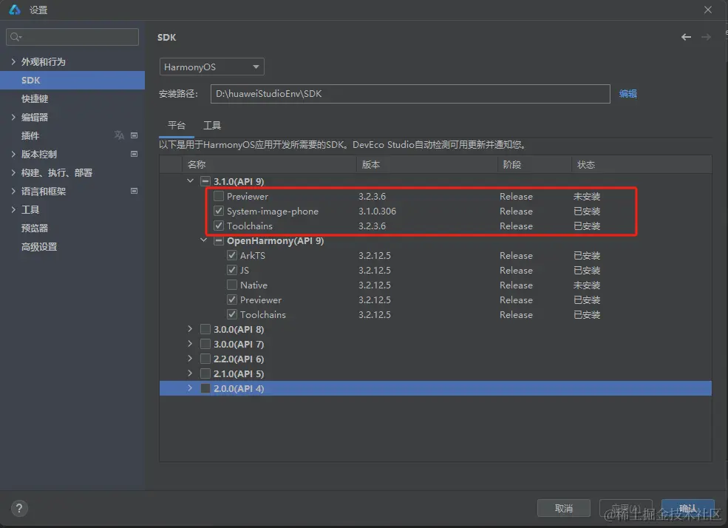Toggle the JS checkbox
This screenshot has height=528, width=728.
[231, 270]
